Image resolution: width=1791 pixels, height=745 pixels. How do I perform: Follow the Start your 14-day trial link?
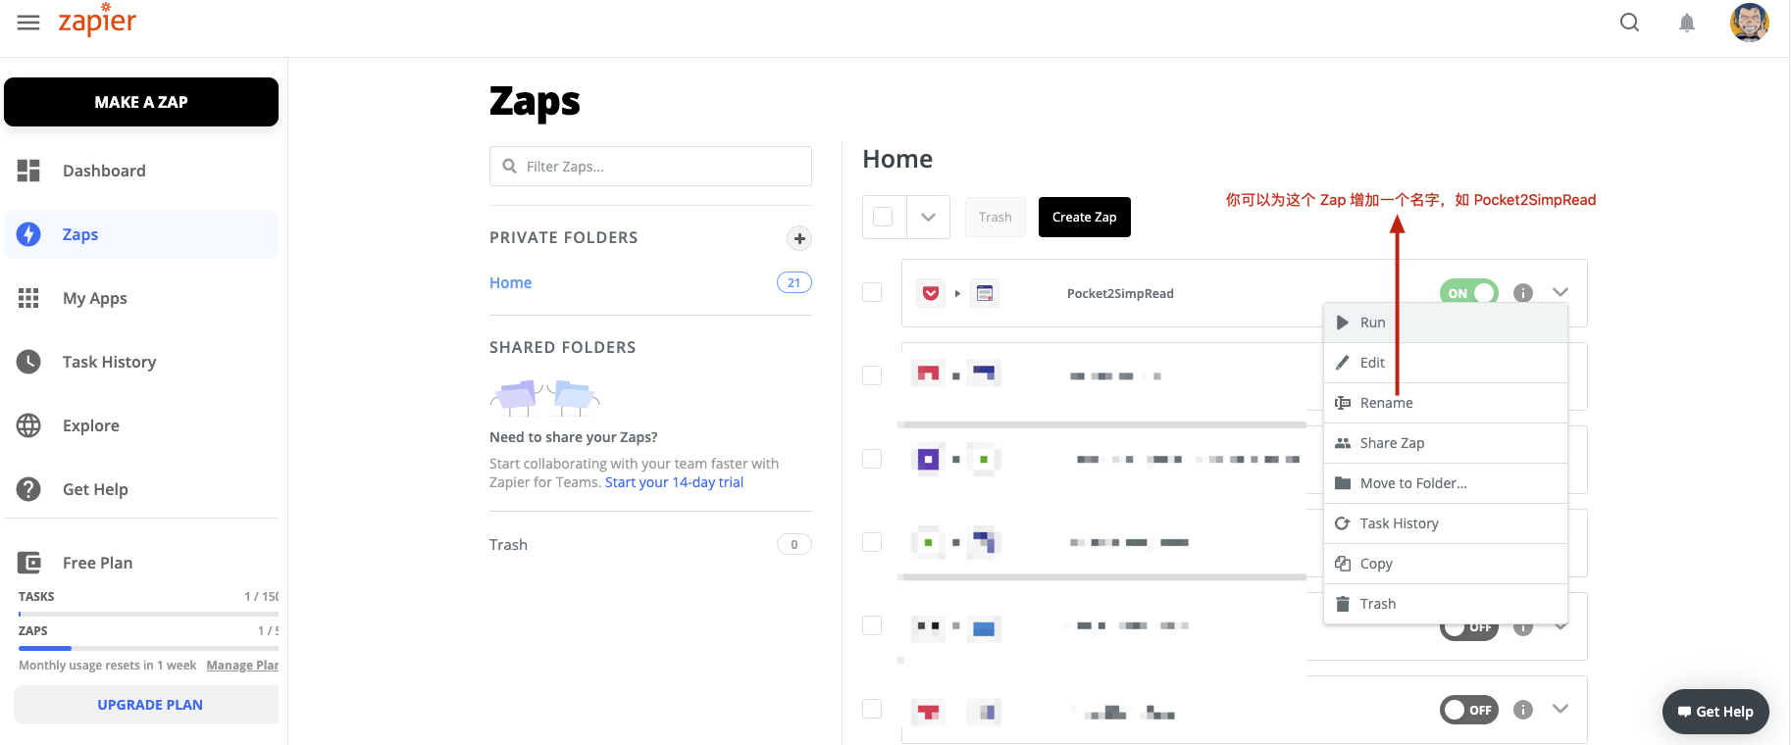(x=674, y=482)
